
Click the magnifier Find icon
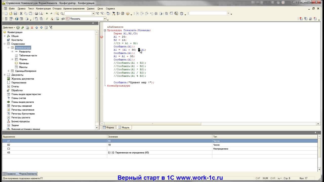click(x=62, y=13)
